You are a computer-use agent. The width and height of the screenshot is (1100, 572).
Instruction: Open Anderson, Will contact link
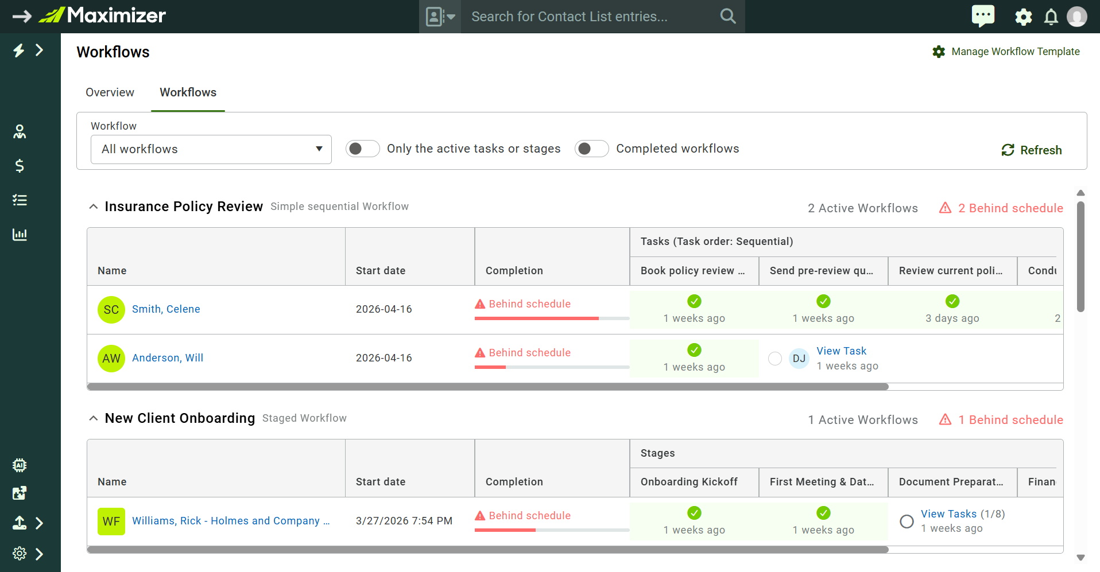coord(168,358)
